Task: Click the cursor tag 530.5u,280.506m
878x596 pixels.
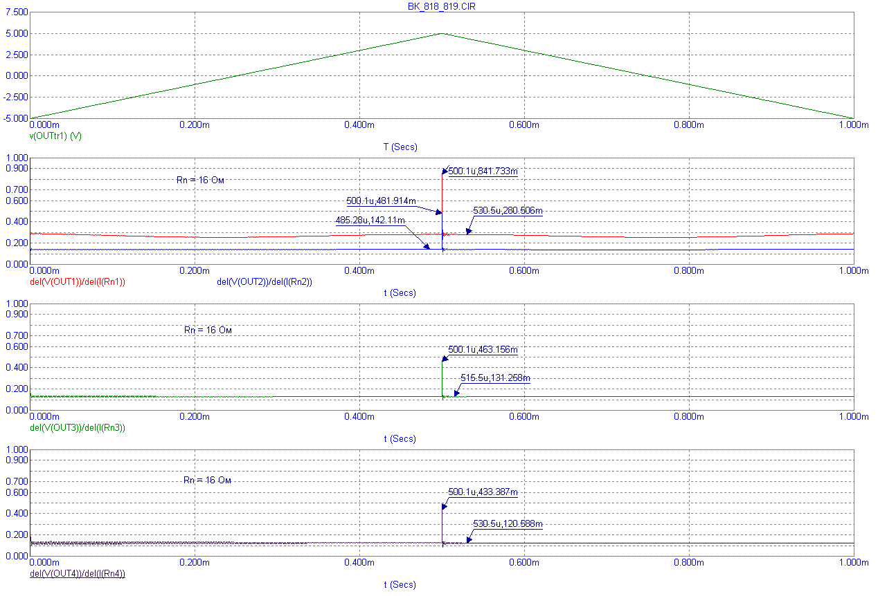Action: [508, 210]
